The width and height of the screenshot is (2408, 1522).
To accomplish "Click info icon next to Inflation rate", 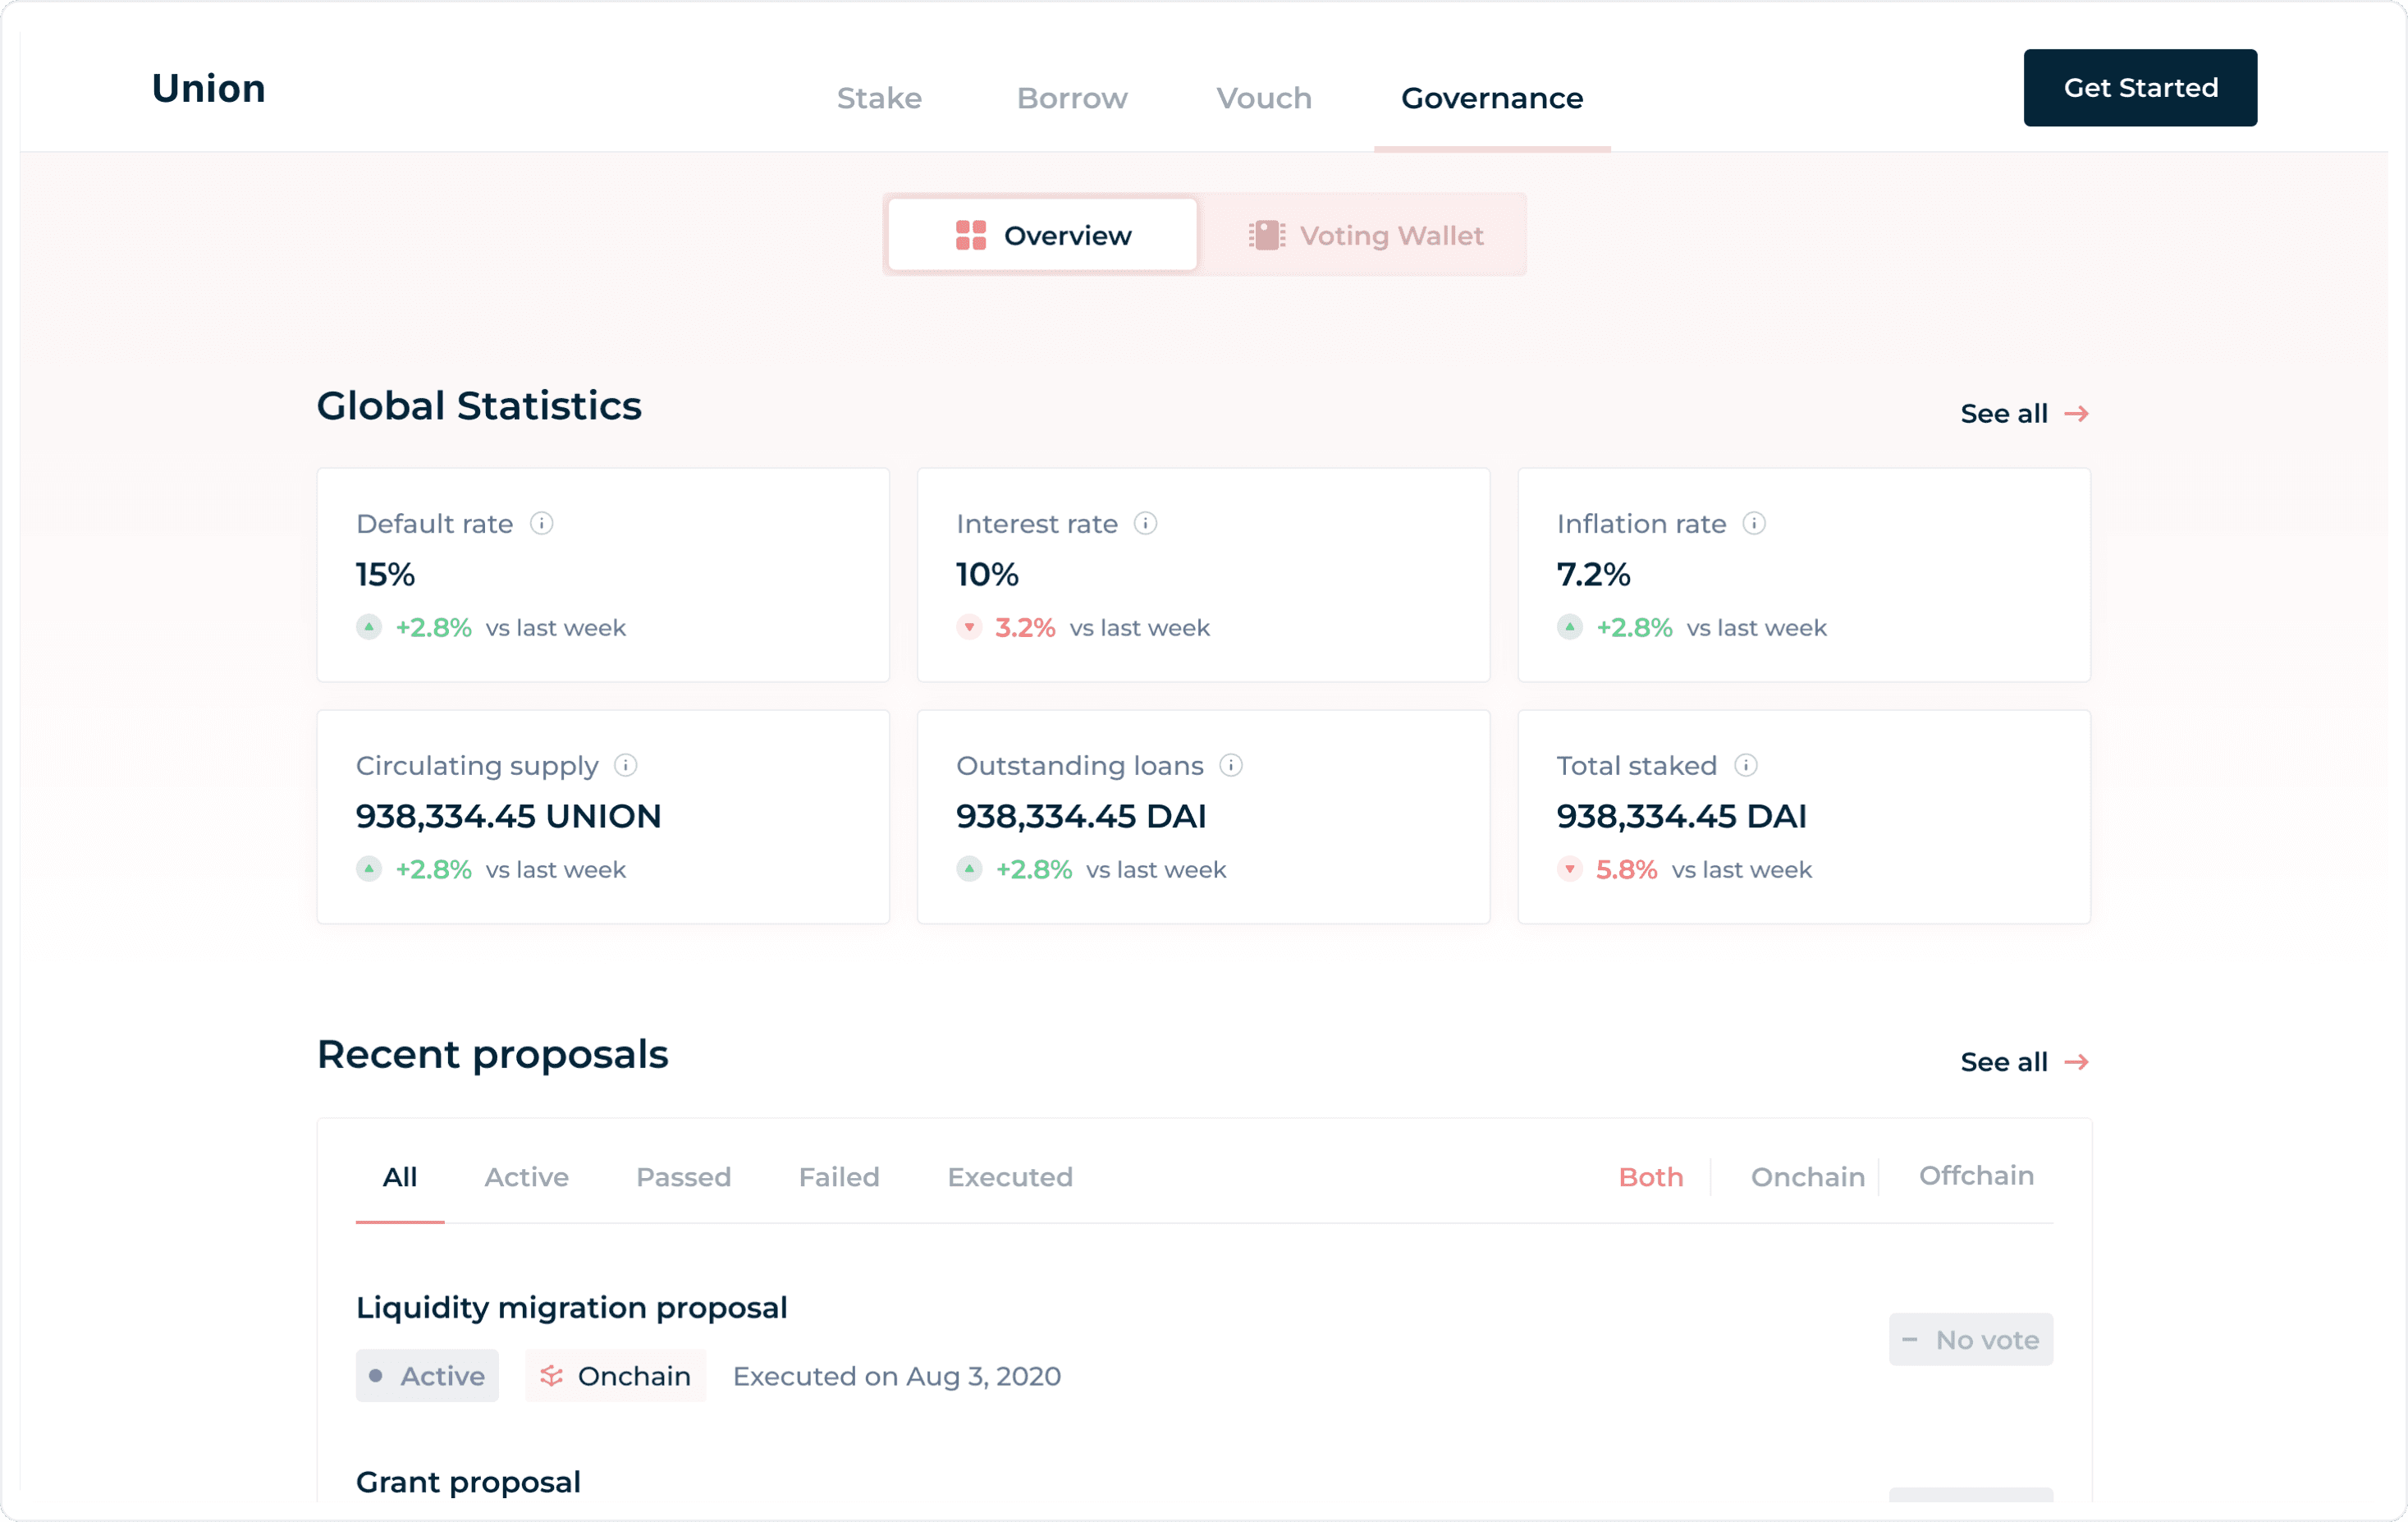I will click(x=1753, y=523).
